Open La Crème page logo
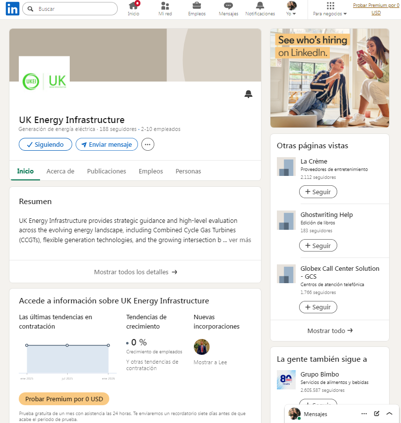This screenshot has width=401, height=423. (286, 167)
